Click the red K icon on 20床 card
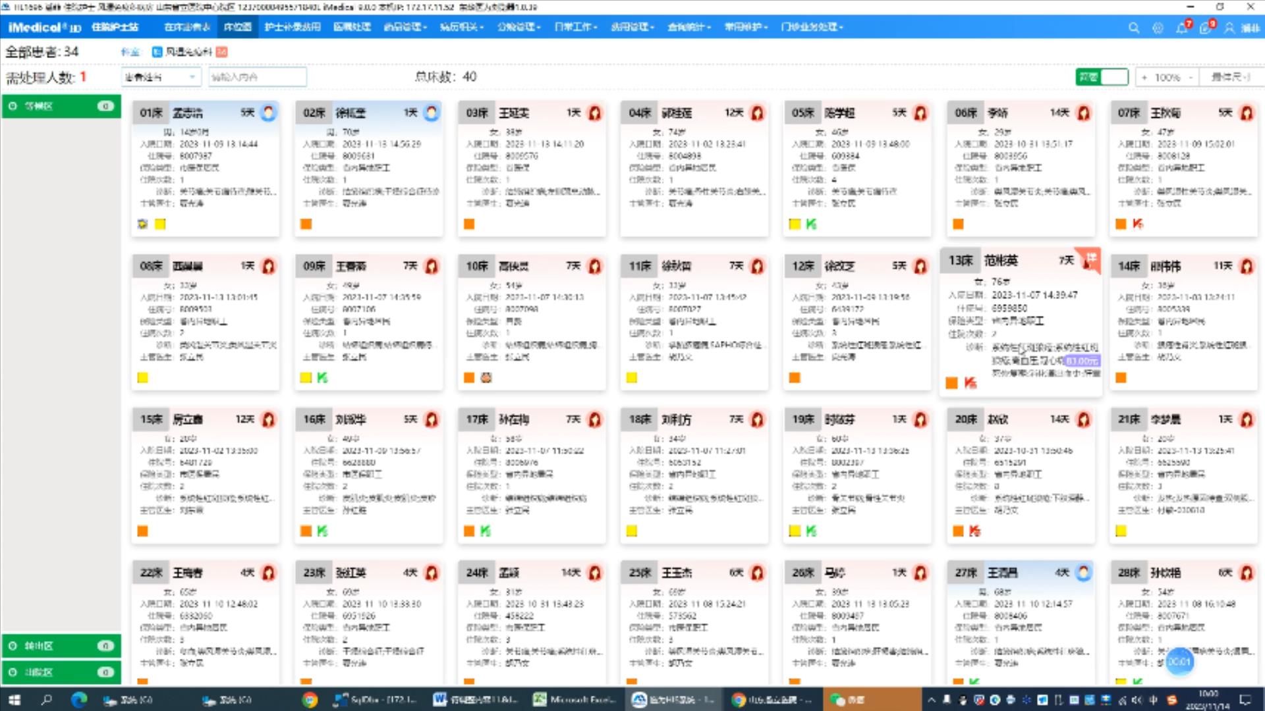The width and height of the screenshot is (1265, 711). [974, 531]
